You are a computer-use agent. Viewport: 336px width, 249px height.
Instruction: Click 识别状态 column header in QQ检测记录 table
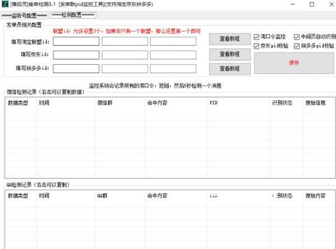pyautogui.click(x=287, y=196)
